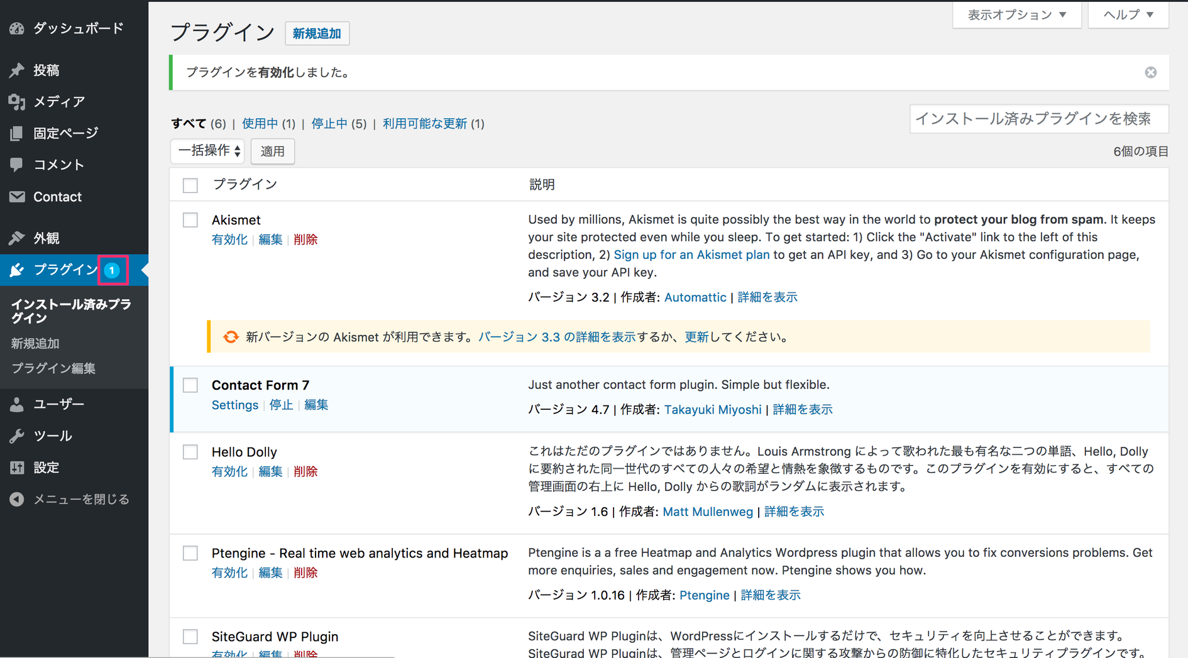Image resolution: width=1188 pixels, height=658 pixels.
Task: Click the collapse arrow icon for メニューを閉じる
Action: [x=17, y=499]
